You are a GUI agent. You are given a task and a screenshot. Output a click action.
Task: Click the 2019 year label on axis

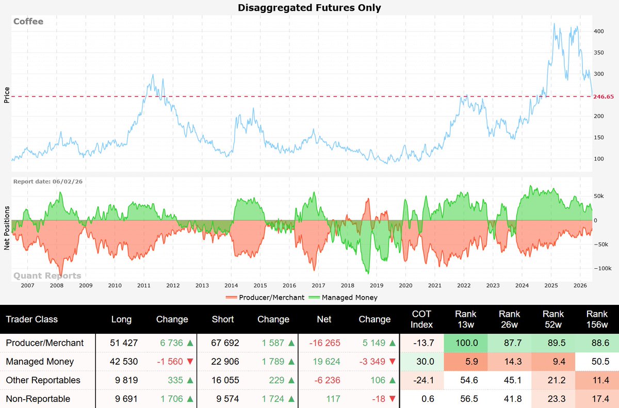click(377, 285)
